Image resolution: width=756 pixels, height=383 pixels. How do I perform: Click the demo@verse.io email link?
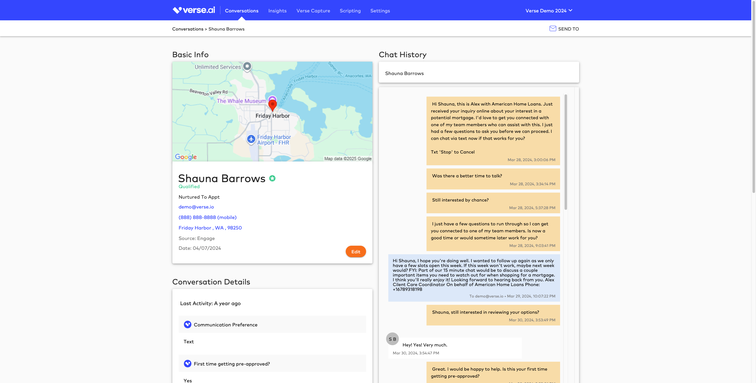tap(196, 207)
